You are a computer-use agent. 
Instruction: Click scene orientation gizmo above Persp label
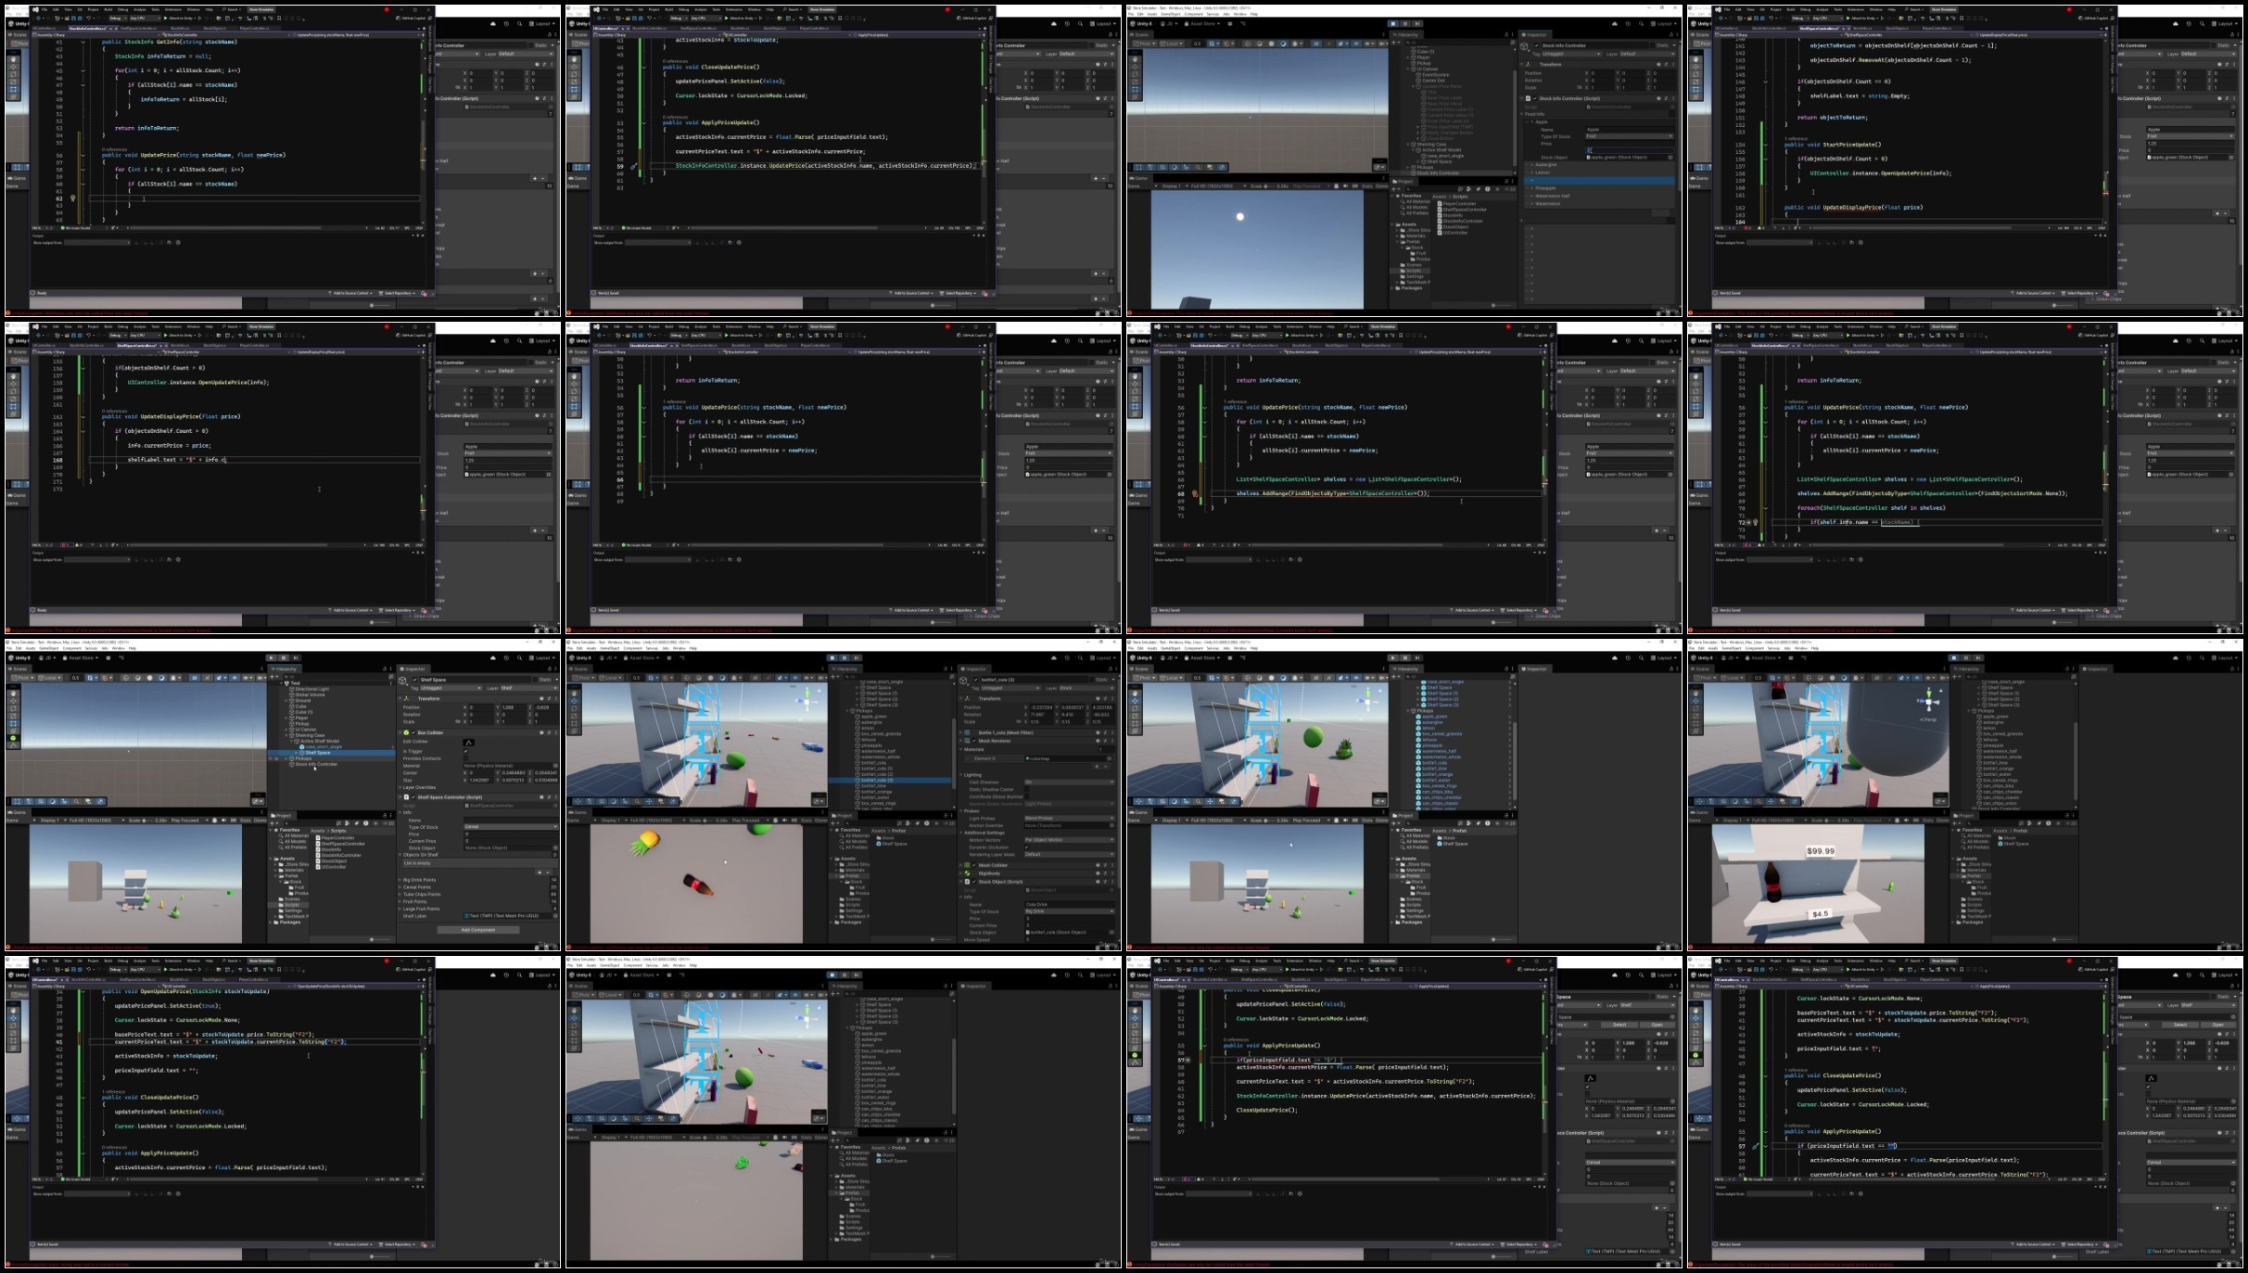pyautogui.click(x=1929, y=702)
